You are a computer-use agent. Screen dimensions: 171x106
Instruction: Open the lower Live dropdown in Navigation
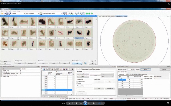pyautogui.click(x=107, y=76)
